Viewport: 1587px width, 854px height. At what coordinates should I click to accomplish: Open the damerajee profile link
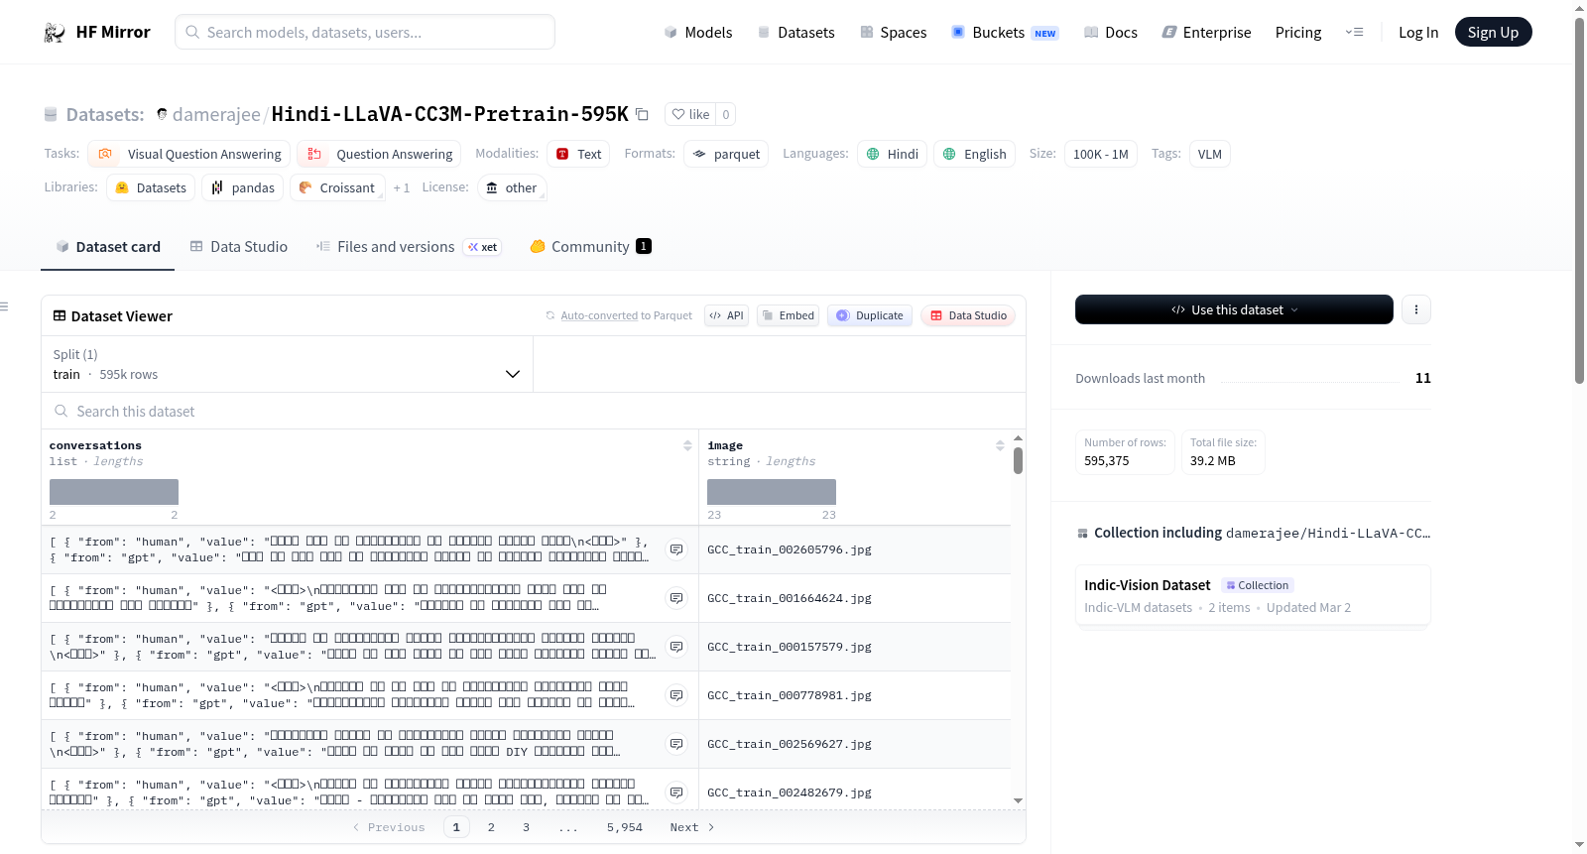pyautogui.click(x=216, y=114)
